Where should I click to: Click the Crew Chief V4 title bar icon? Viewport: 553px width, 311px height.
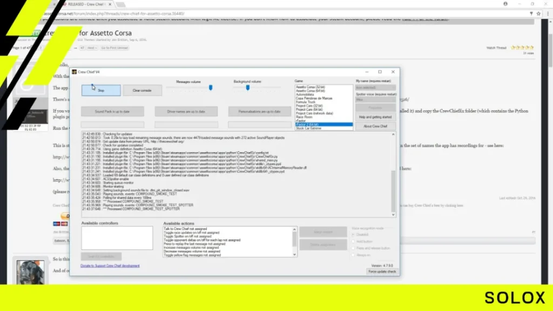click(x=75, y=72)
